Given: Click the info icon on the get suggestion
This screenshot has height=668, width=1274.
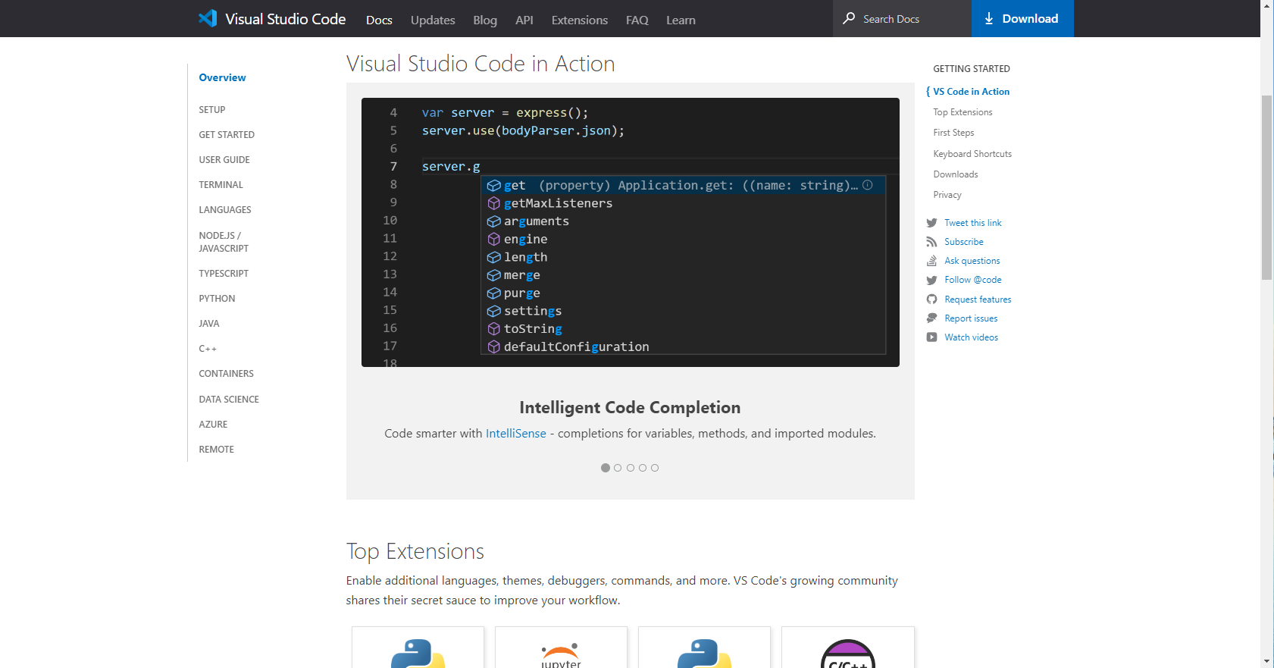Looking at the screenshot, I should [868, 185].
